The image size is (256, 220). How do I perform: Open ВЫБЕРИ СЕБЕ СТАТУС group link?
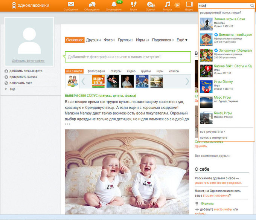pos(101,96)
